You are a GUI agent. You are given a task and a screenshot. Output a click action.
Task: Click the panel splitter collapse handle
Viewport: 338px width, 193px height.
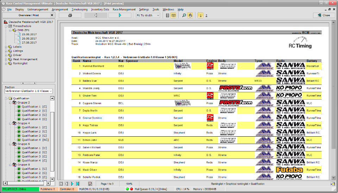coord(29,83)
